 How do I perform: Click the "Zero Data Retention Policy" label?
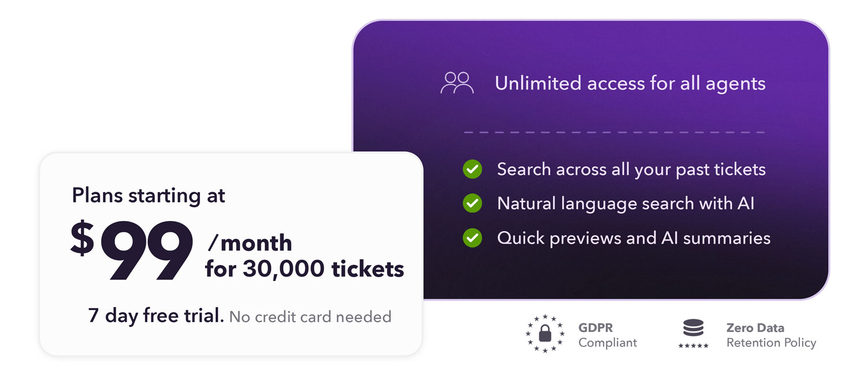click(771, 335)
